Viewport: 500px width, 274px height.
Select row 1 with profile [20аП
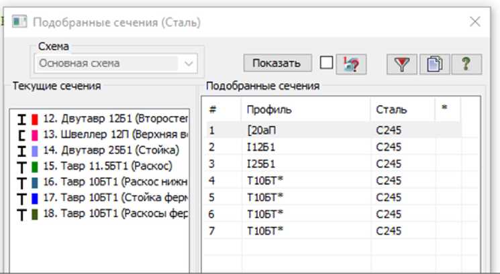pyautogui.click(x=261, y=130)
